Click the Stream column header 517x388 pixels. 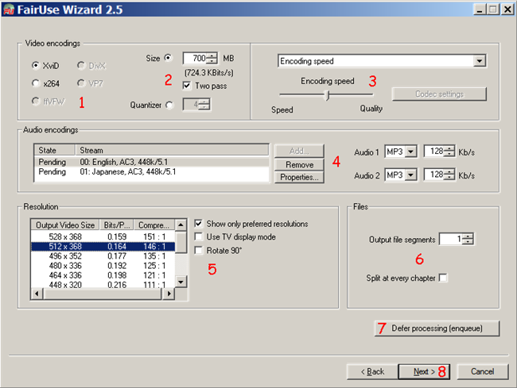(x=172, y=150)
